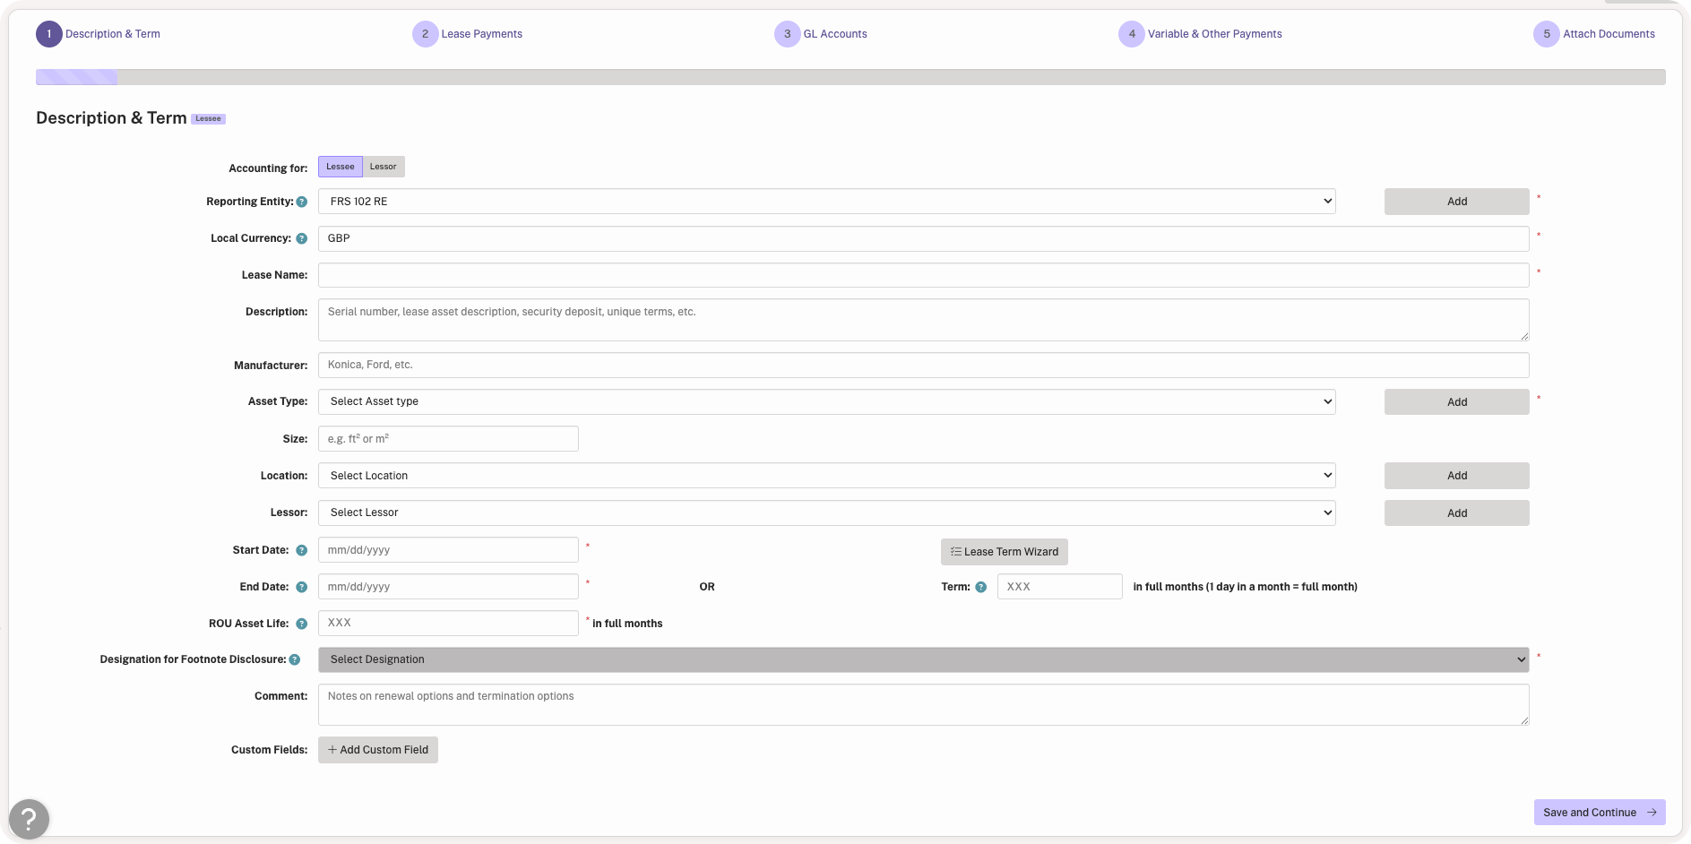Open the round question mark help widget
Image resolution: width=1691 pixels, height=844 pixels.
click(29, 819)
